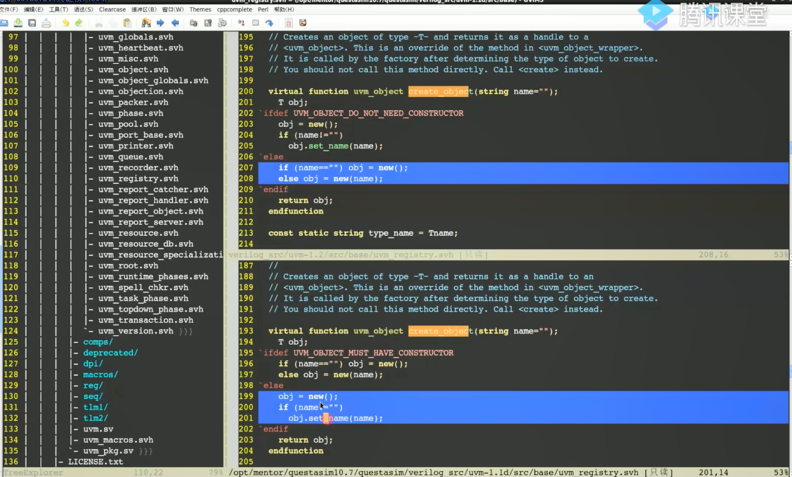Expand the dpi/ folder in tree
Viewport: 792px width, 477px height.
[x=93, y=364]
